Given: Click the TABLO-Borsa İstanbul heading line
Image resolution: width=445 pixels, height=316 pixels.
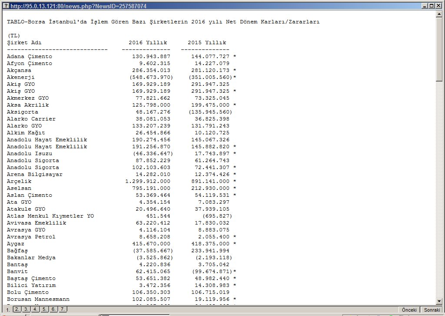Looking at the screenshot, I should (x=163, y=22).
